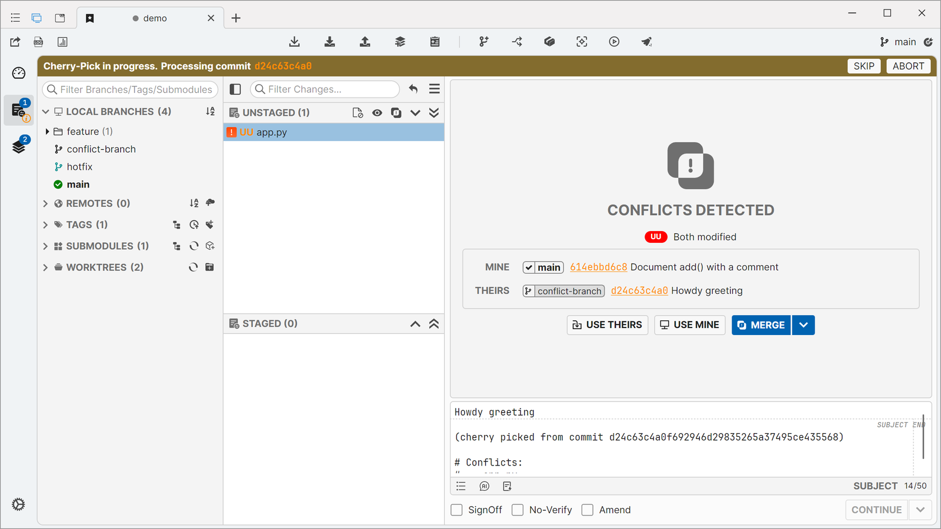
Task: Click the Filter Branches/Tags/Submodules field
Action: 130,89
